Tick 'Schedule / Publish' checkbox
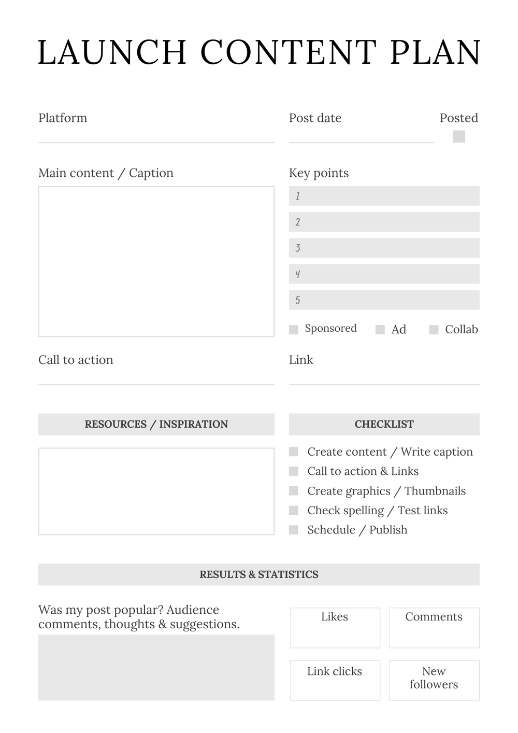Image resolution: width=518 pixels, height=733 pixels. pyautogui.click(x=294, y=530)
